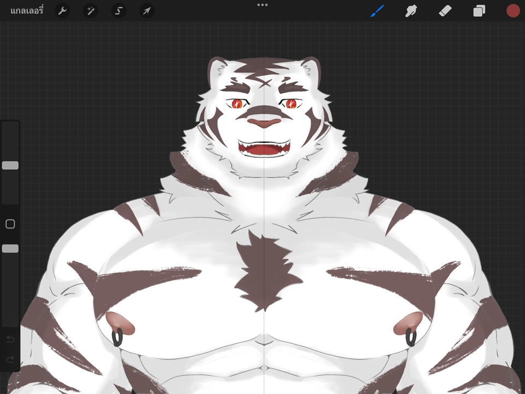Select the Smudge finger tool
The height and width of the screenshot is (394, 525).
coord(411,11)
